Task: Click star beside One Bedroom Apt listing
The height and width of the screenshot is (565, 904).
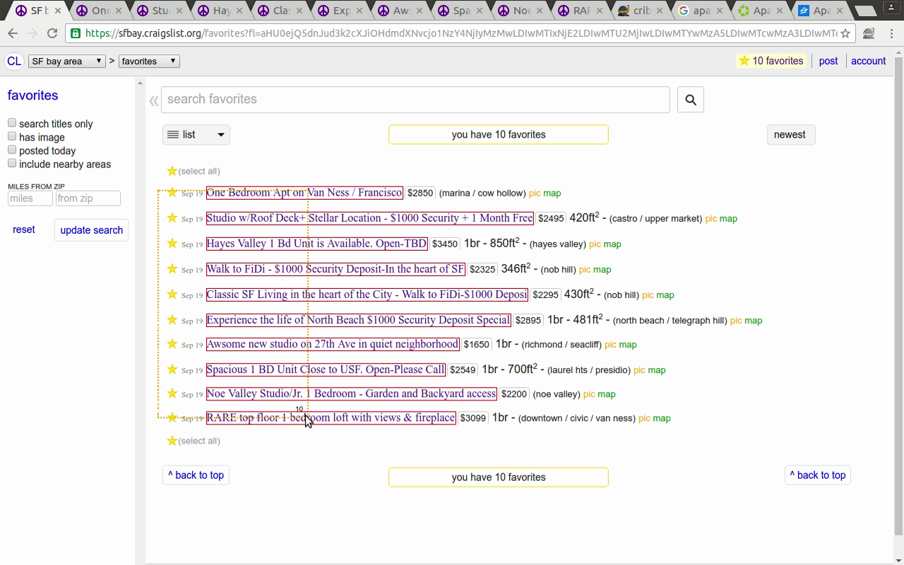Action: (172, 193)
